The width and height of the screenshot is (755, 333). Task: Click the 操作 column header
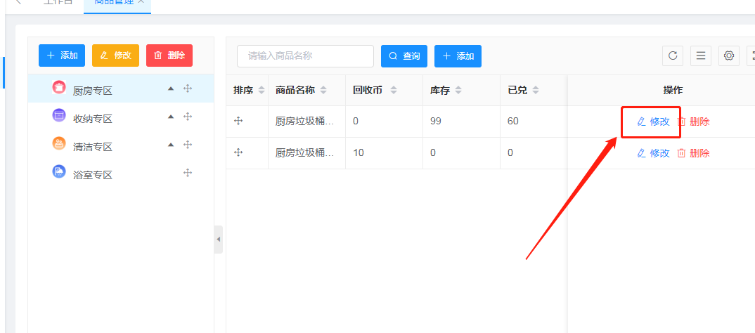[x=673, y=90]
